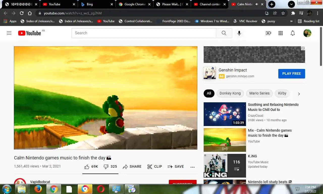
Task: Open the Apps bookmarks shortcut
Action: (x=10, y=21)
